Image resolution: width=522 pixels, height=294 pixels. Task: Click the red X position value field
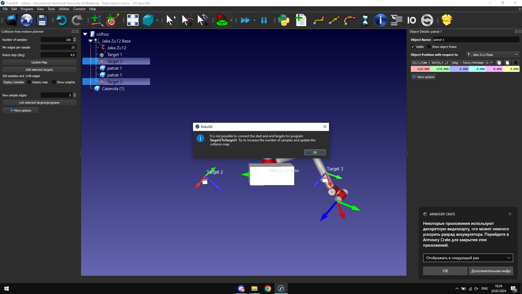click(421, 69)
